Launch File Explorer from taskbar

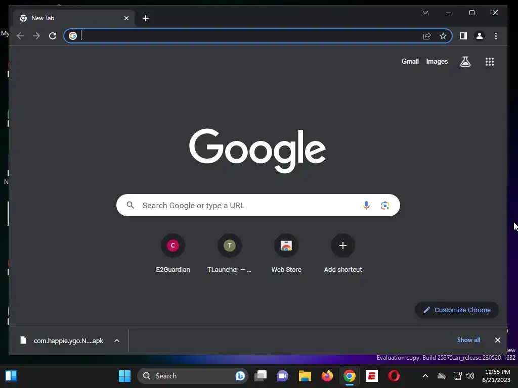(x=305, y=376)
